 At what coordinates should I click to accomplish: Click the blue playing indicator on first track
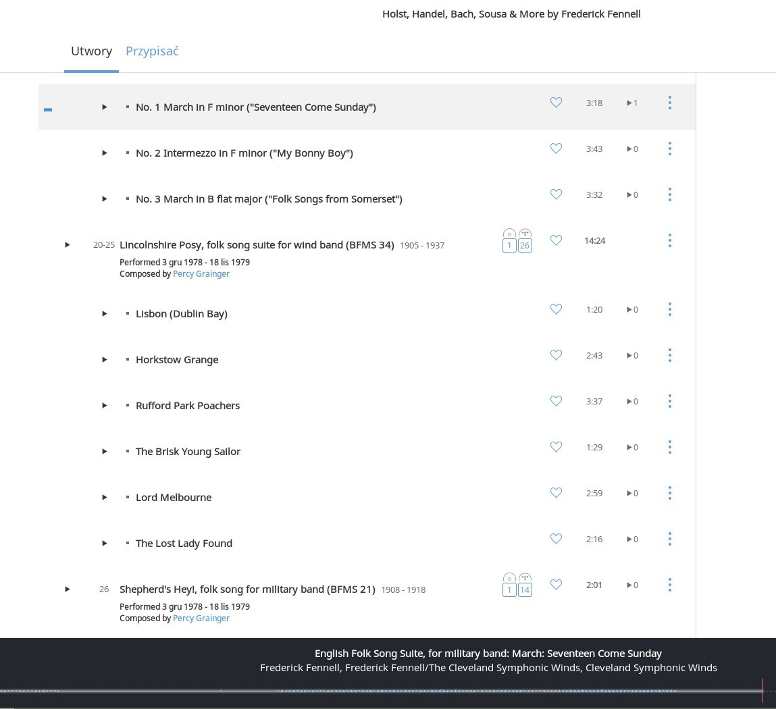[48, 109]
